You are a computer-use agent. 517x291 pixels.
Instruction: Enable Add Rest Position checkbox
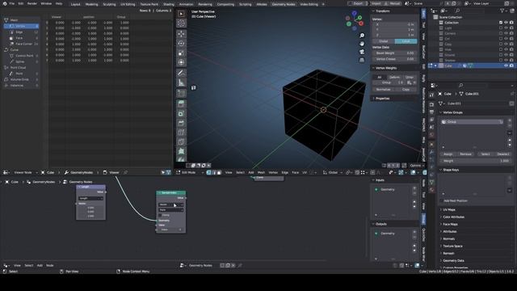tap(442, 200)
